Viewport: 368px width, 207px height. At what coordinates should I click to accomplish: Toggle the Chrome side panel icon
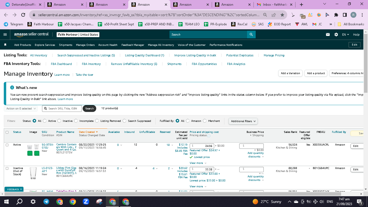345,15
